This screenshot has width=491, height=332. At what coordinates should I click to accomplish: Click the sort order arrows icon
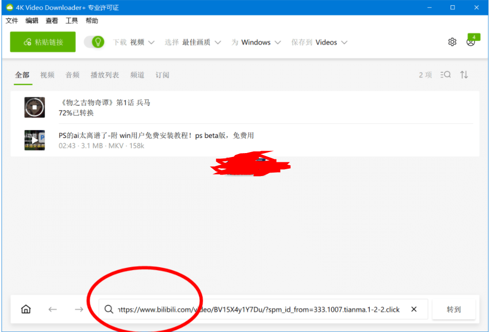click(464, 75)
